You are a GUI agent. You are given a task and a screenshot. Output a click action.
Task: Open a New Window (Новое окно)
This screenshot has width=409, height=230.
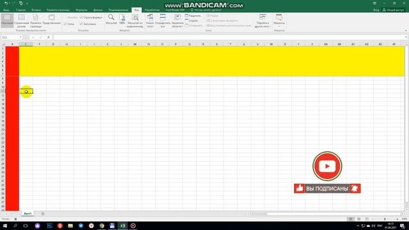click(x=150, y=21)
